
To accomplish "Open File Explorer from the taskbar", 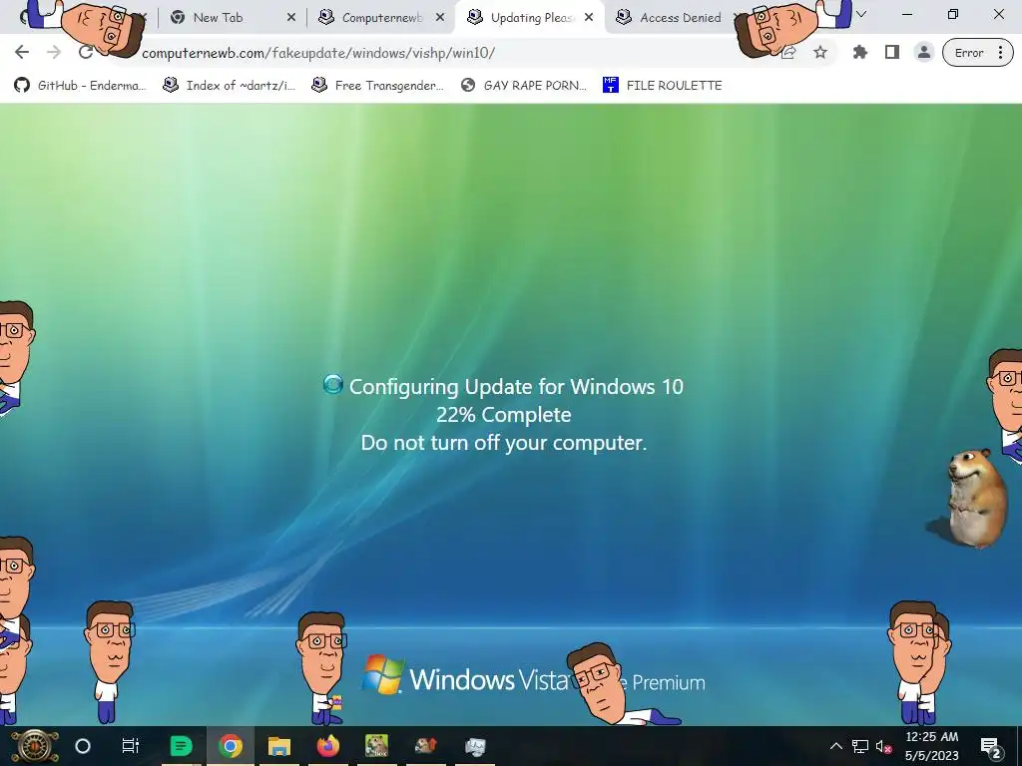I will (279, 746).
